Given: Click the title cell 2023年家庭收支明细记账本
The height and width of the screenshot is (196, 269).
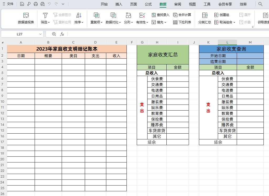Looking at the screenshot, I should coord(67,49).
